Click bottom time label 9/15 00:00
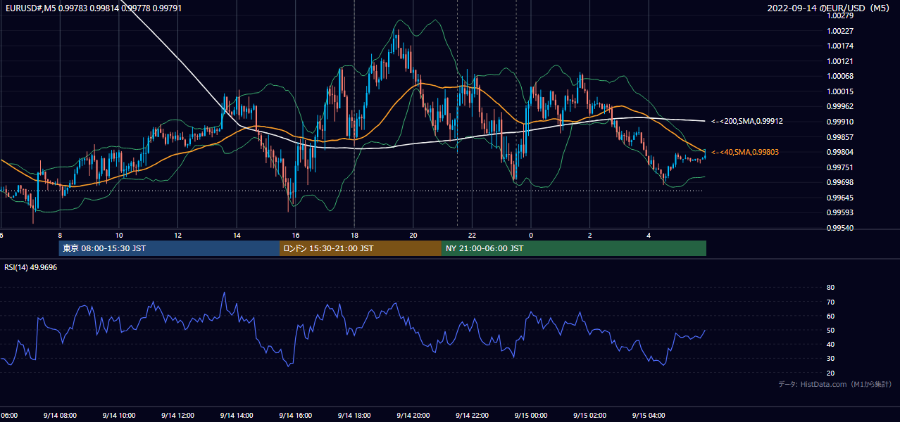 (531, 415)
